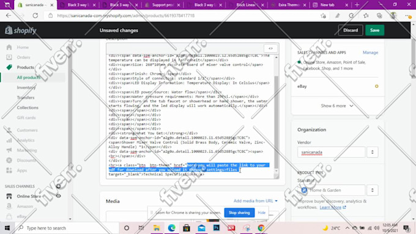Open Learn More link
The width and height of the screenshot is (416, 234).
point(333,207)
